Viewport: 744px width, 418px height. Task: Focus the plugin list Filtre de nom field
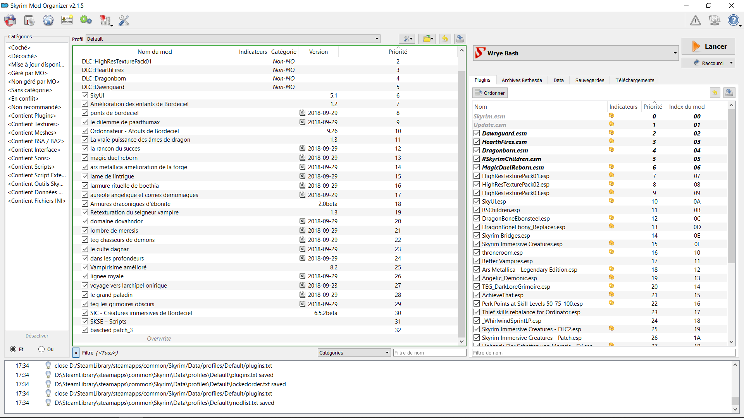[x=604, y=353]
